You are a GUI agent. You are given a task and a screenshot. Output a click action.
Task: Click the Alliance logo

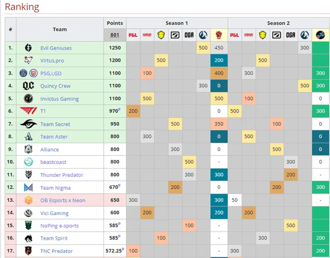28,149
